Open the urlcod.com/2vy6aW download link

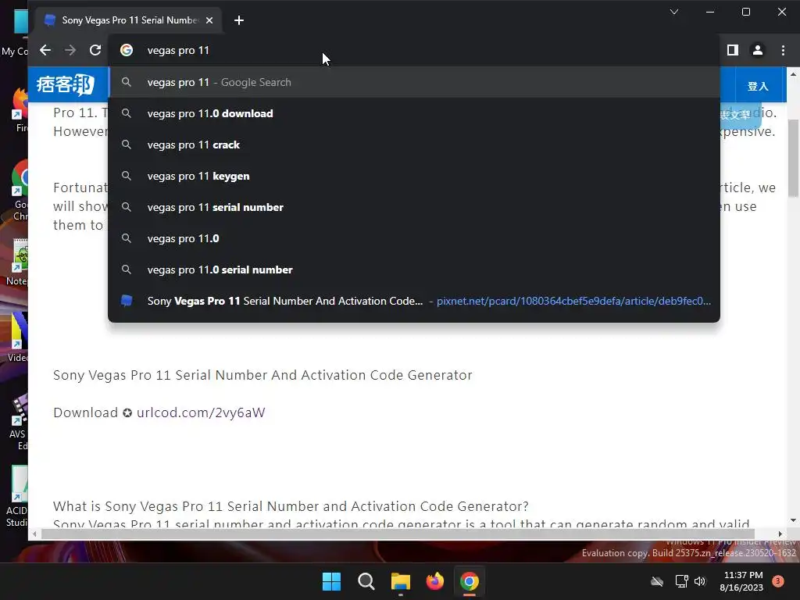click(201, 412)
